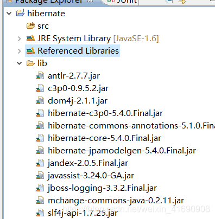This screenshot has height=219, width=215.
Task: Expand the Referenced Libraries node
Action: pyautogui.click(x=20, y=51)
